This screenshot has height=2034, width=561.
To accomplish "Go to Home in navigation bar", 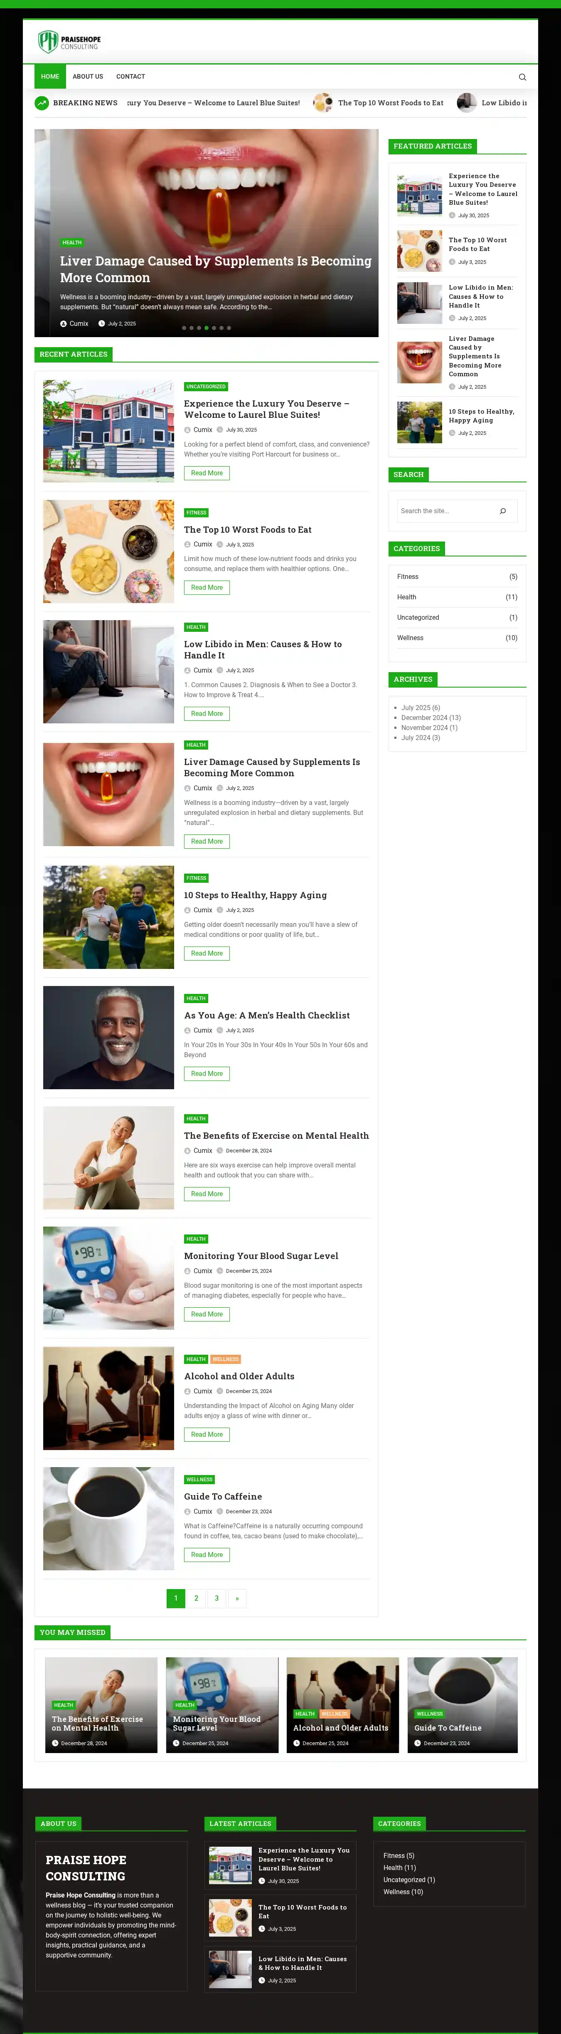I will pyautogui.click(x=50, y=77).
